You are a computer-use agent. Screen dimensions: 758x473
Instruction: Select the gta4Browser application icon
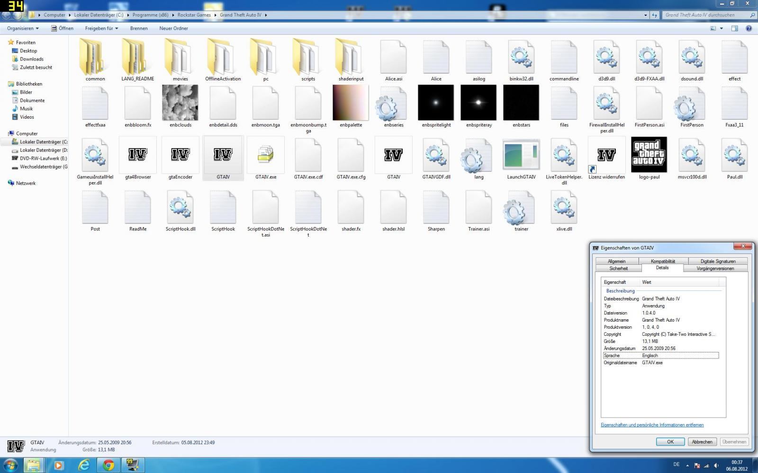[x=137, y=155]
